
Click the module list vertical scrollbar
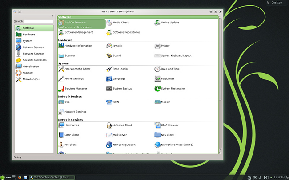point(220,59)
